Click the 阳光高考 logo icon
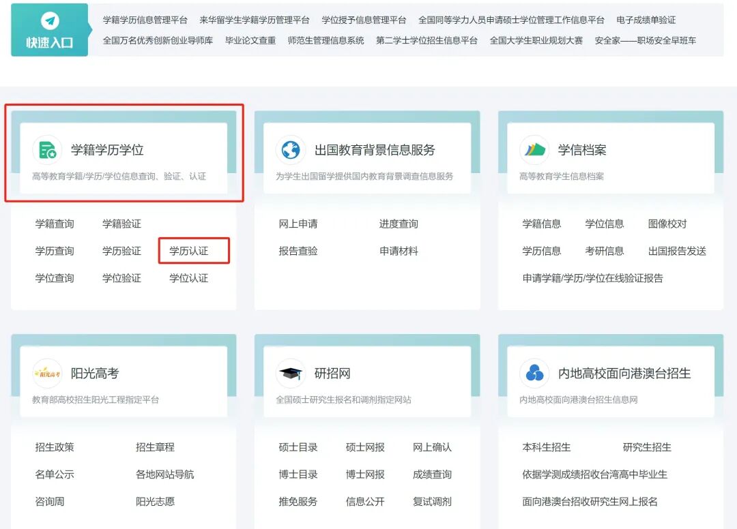This screenshot has height=529, width=737. tap(47, 373)
